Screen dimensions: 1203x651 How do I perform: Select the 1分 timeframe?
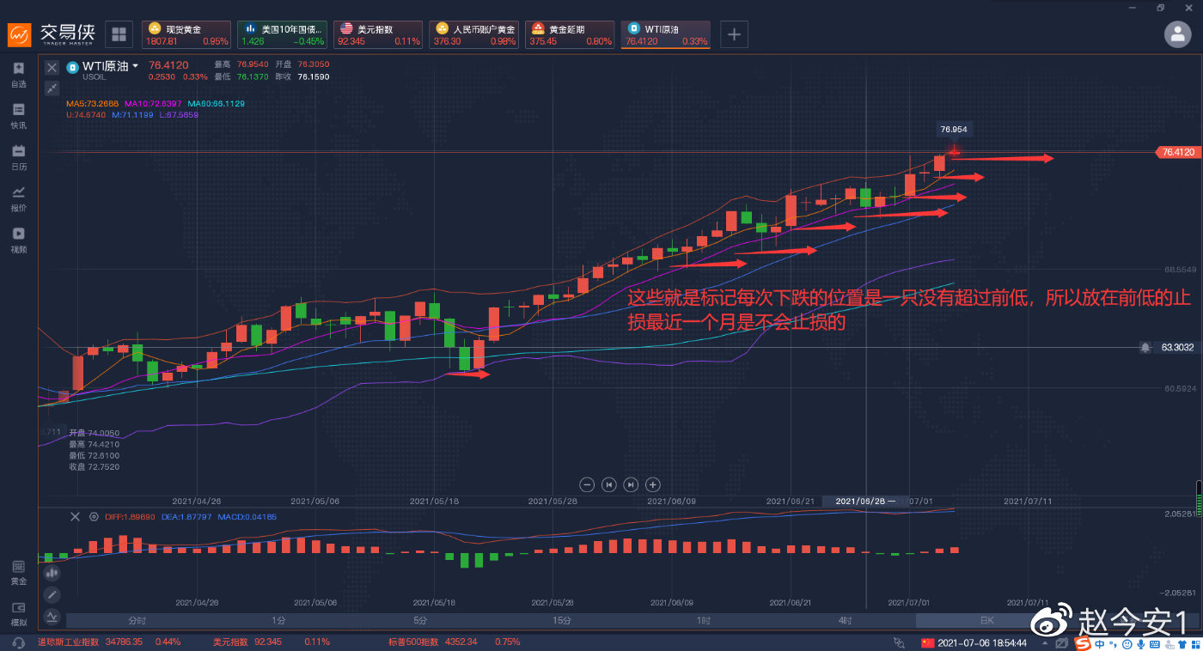pyautogui.click(x=278, y=620)
